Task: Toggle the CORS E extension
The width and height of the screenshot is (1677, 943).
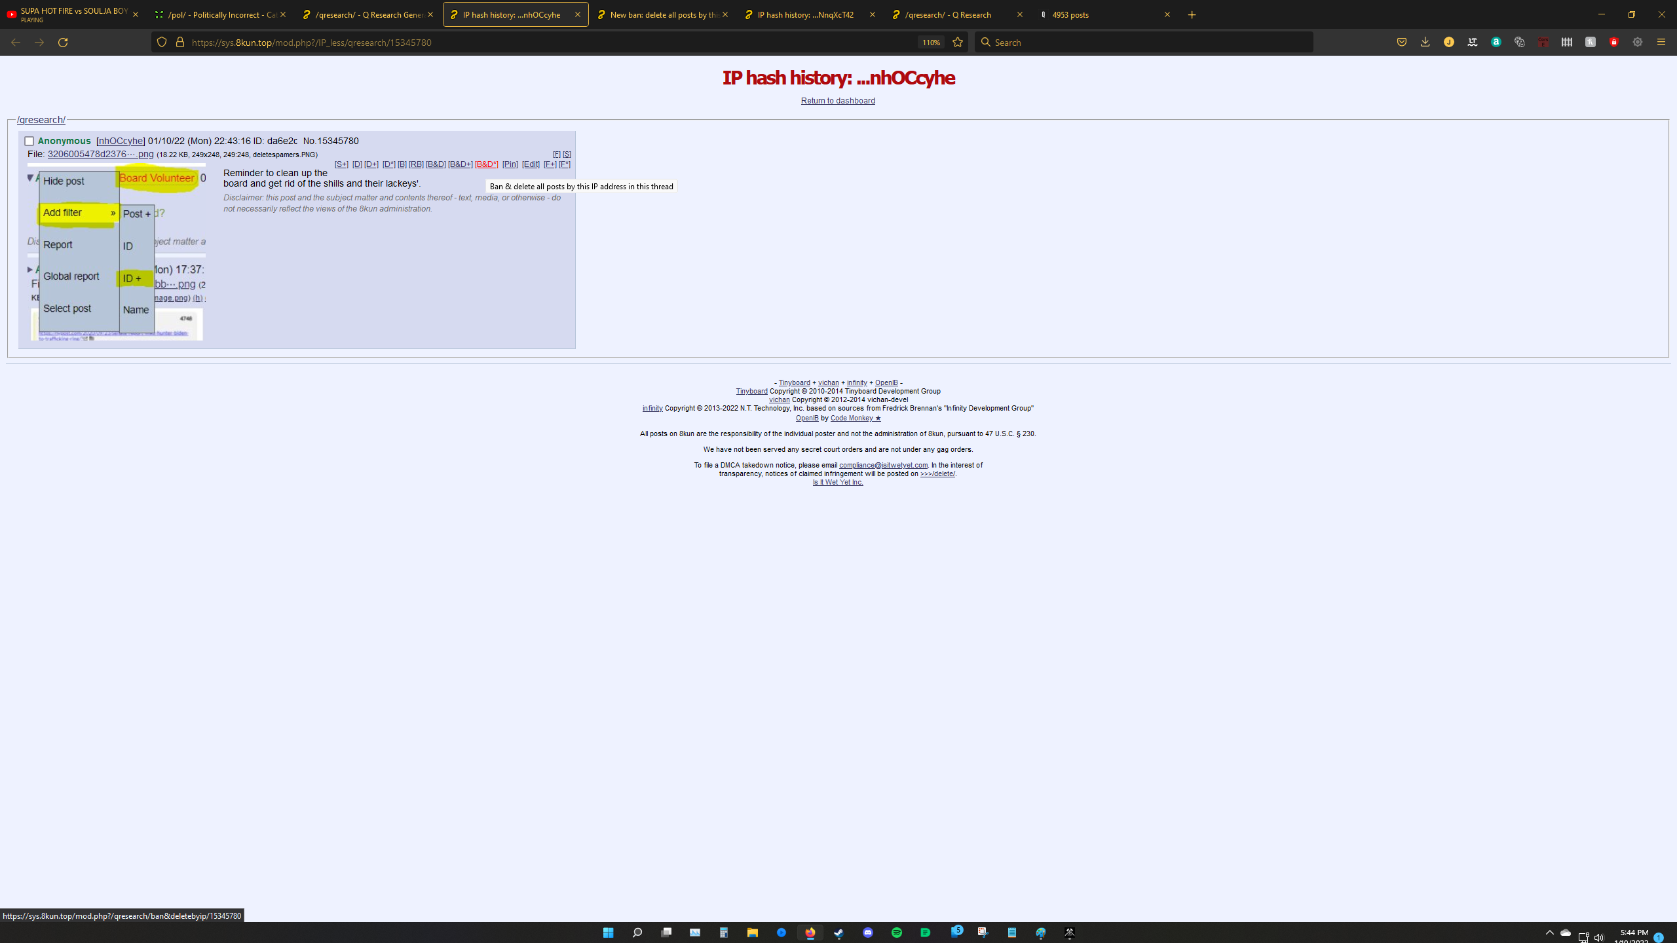Action: tap(1543, 42)
